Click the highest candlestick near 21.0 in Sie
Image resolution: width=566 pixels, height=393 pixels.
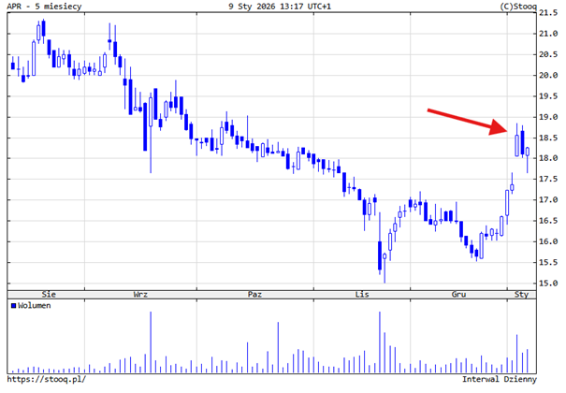click(x=41, y=30)
